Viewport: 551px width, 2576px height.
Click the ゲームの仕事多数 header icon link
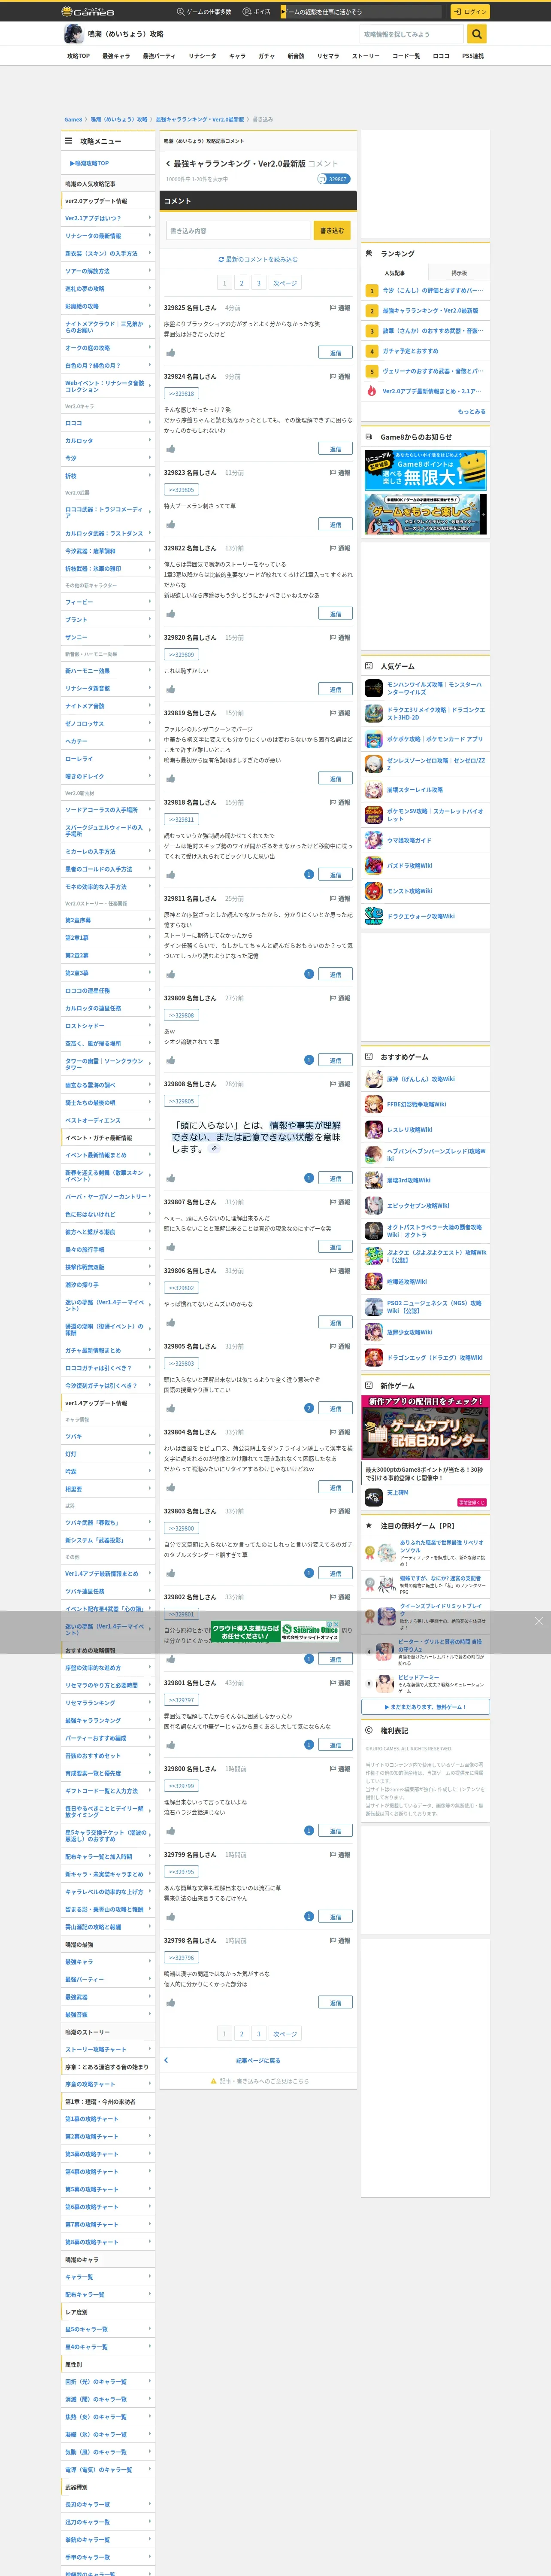coord(203,12)
